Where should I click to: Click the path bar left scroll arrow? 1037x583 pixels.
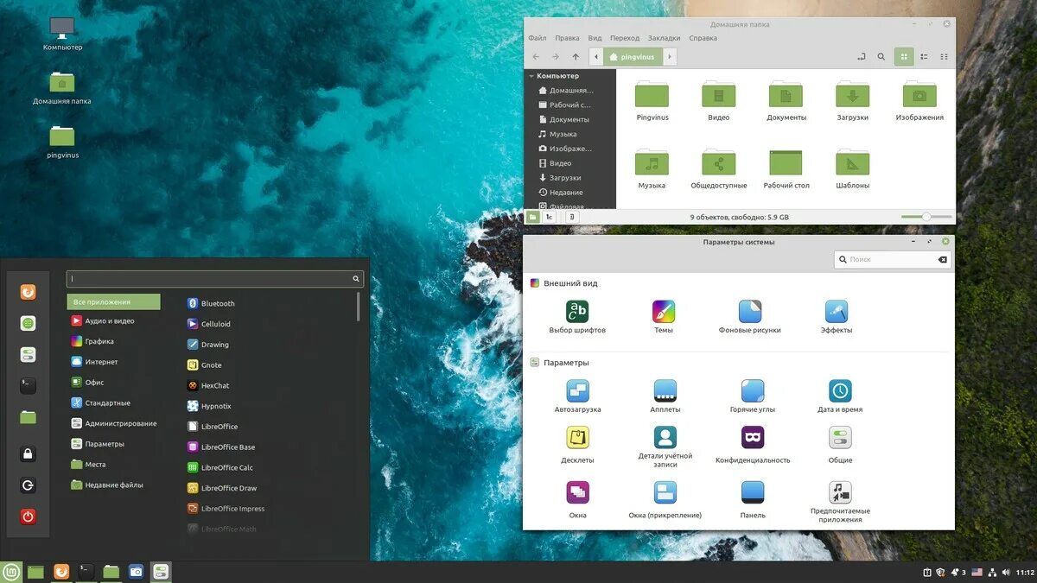(596, 57)
